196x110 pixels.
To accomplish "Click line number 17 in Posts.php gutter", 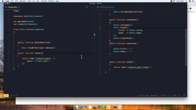I will [8, 53].
